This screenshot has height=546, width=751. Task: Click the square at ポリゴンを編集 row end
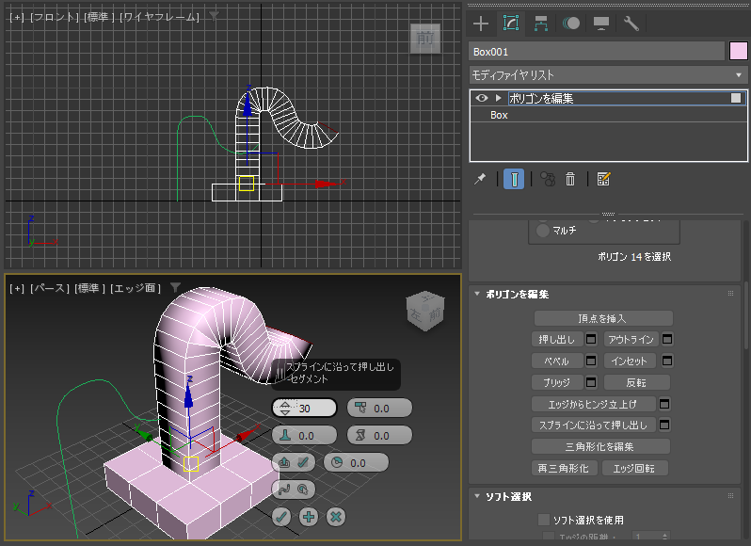(736, 98)
